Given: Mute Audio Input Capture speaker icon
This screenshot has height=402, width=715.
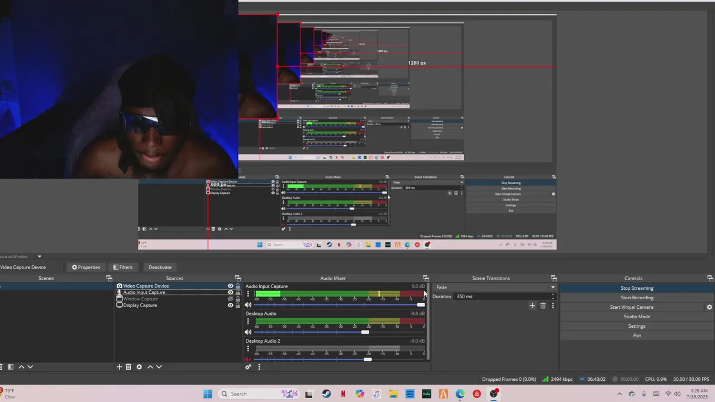Looking at the screenshot, I should pos(248,305).
